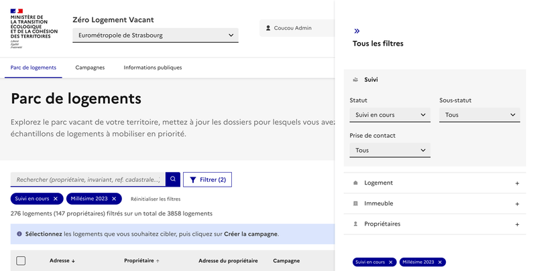Open the Filtrer (2) button
This screenshot has width=535, height=271.
pos(207,180)
